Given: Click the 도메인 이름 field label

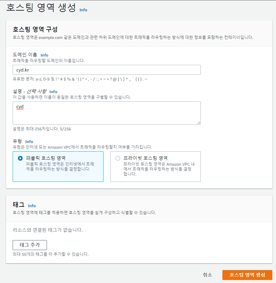Looking at the screenshot, I should [x=25, y=55].
